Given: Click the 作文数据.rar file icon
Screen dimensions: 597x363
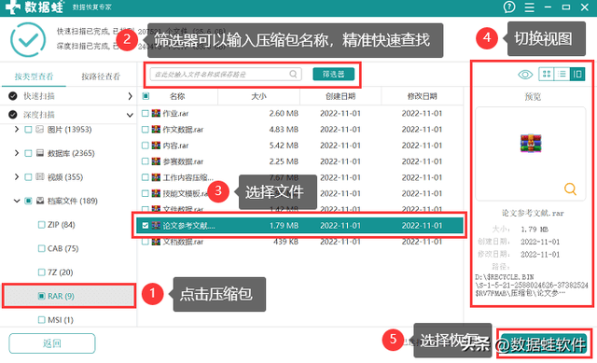Looking at the screenshot, I should (156, 129).
